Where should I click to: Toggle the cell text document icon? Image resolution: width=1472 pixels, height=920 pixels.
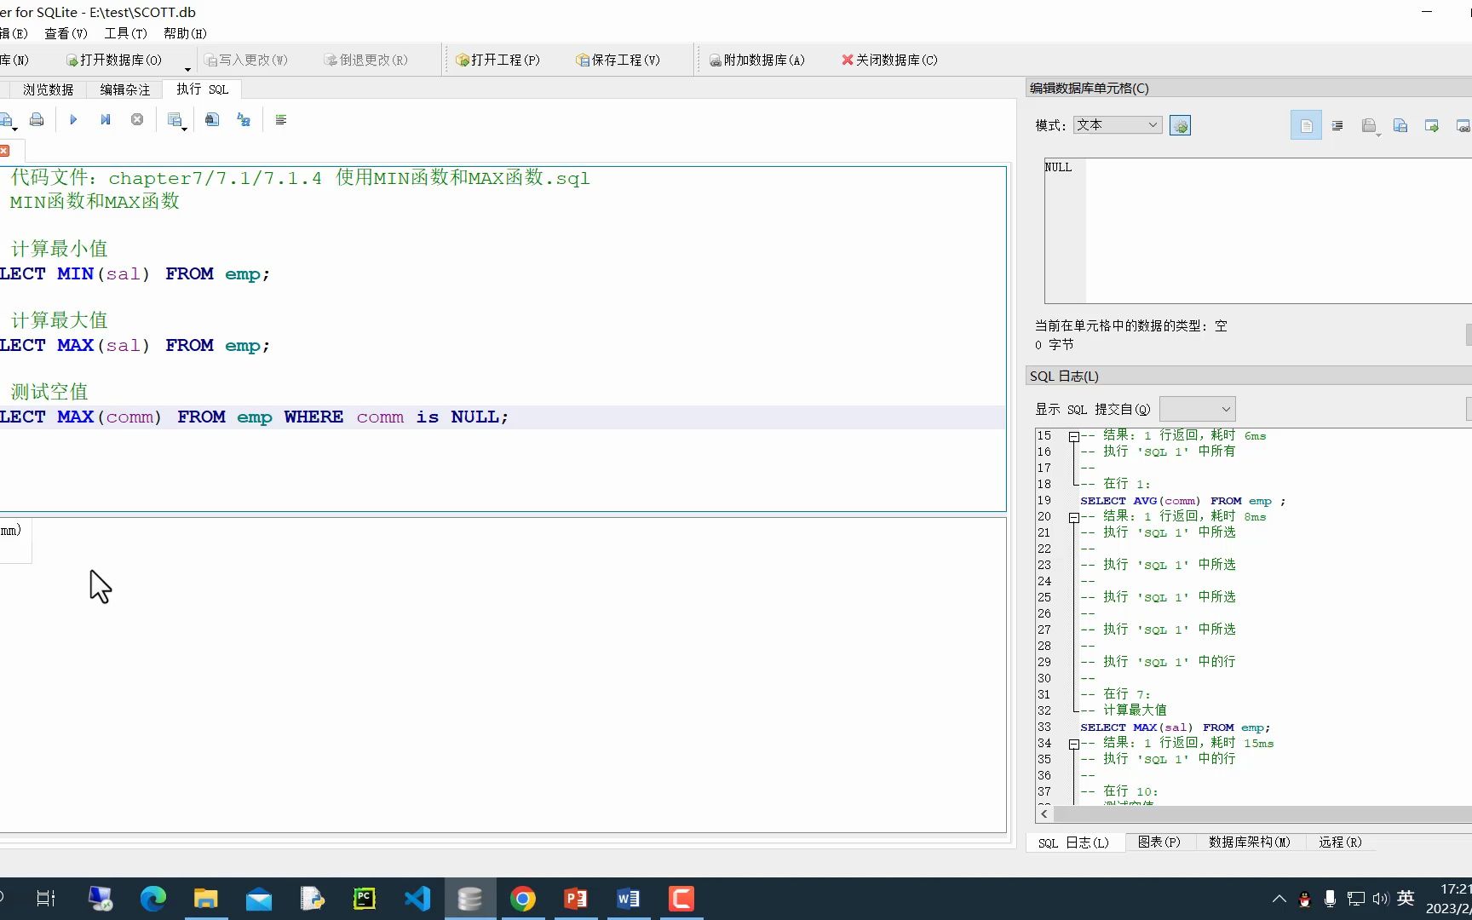(1306, 125)
